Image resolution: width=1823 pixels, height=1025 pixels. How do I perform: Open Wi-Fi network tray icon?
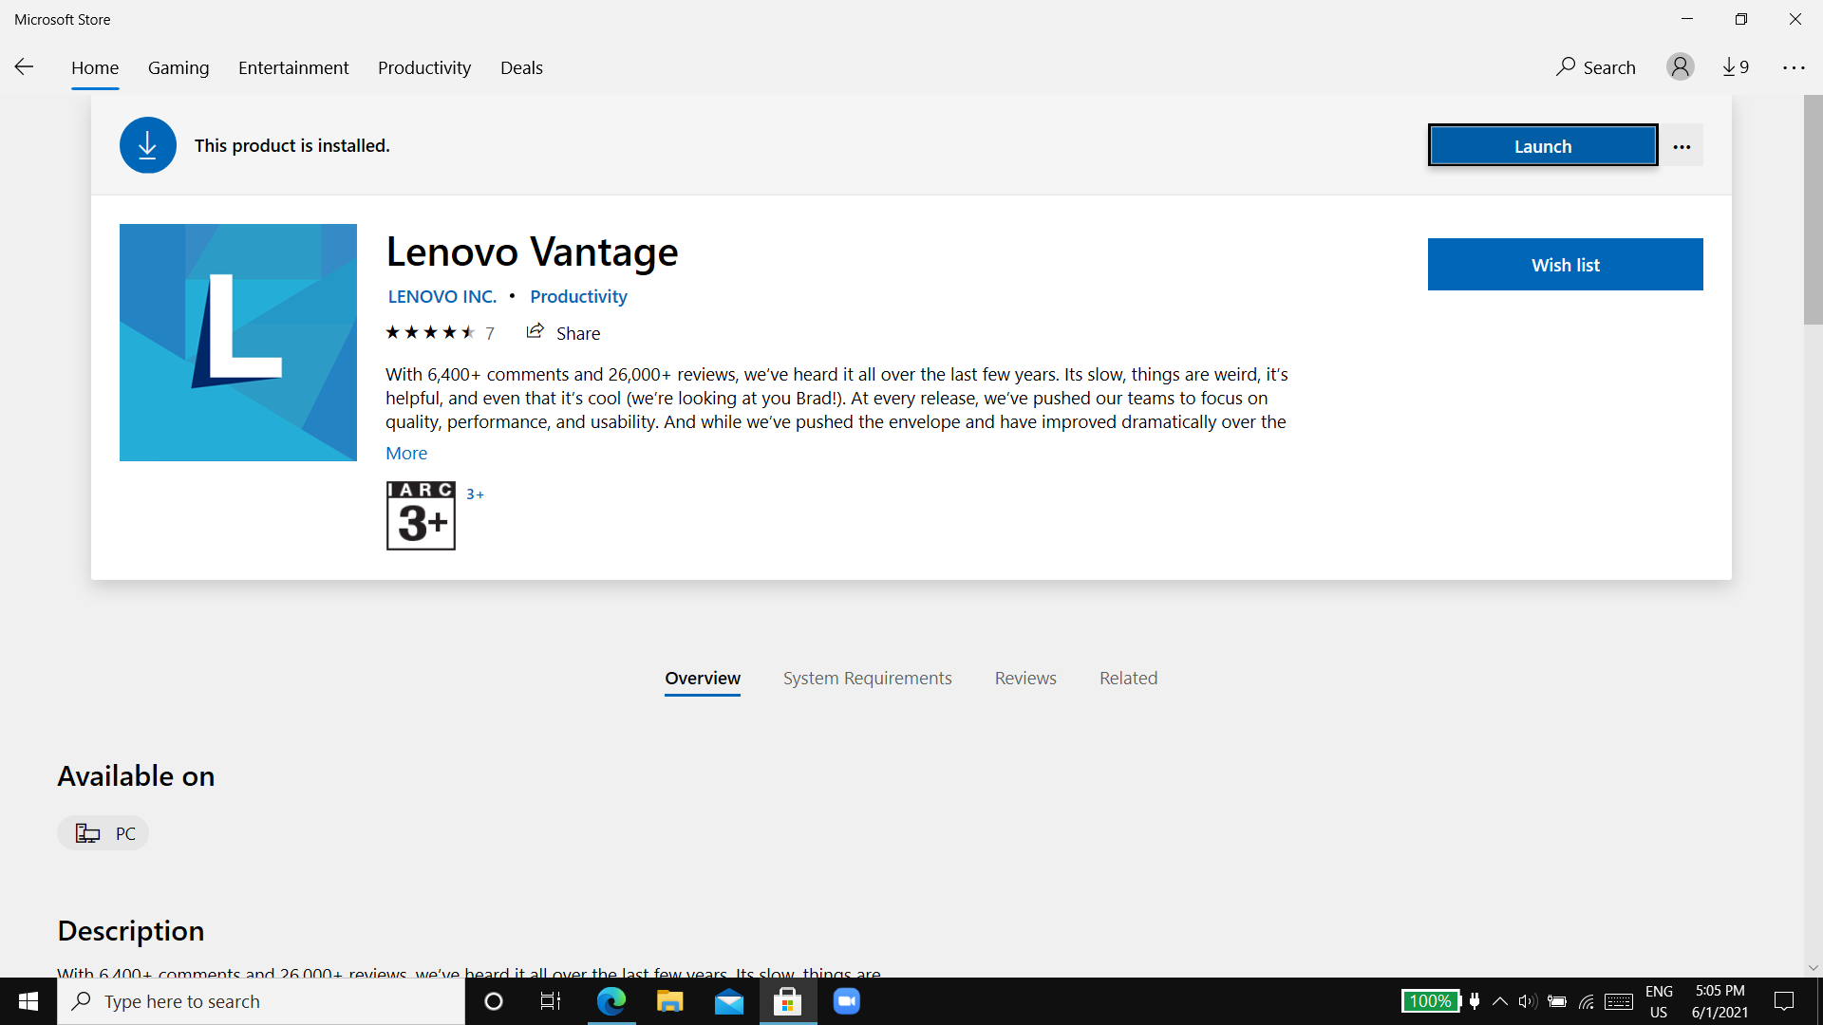tap(1587, 1001)
